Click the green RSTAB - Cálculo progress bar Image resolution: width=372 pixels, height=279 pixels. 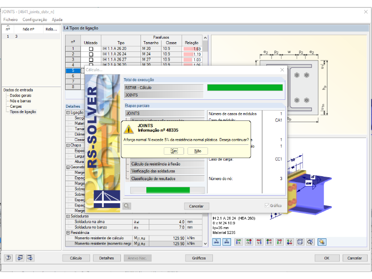(245, 88)
